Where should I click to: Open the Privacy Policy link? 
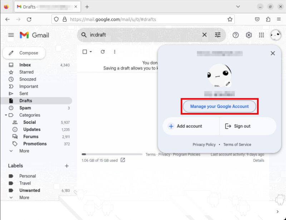click(x=204, y=144)
